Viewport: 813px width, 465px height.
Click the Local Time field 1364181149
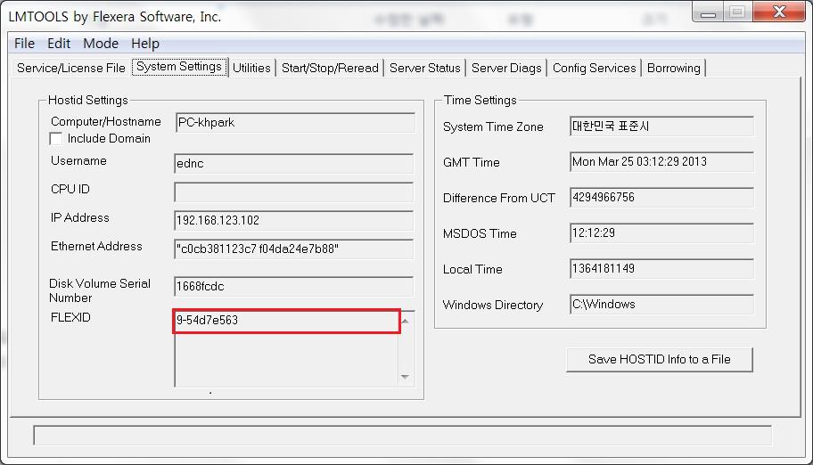coord(661,268)
